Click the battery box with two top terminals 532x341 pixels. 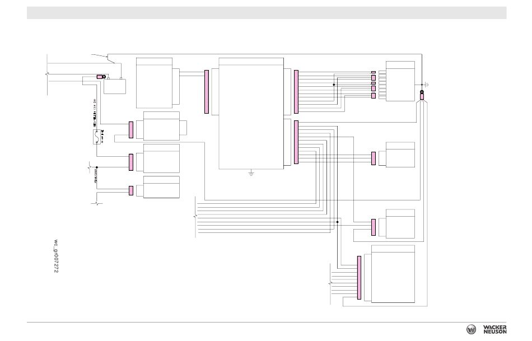tap(115, 86)
